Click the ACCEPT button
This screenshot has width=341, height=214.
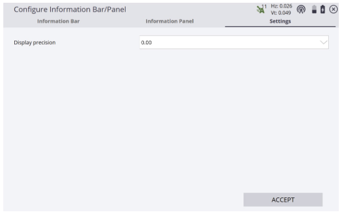[x=283, y=200]
